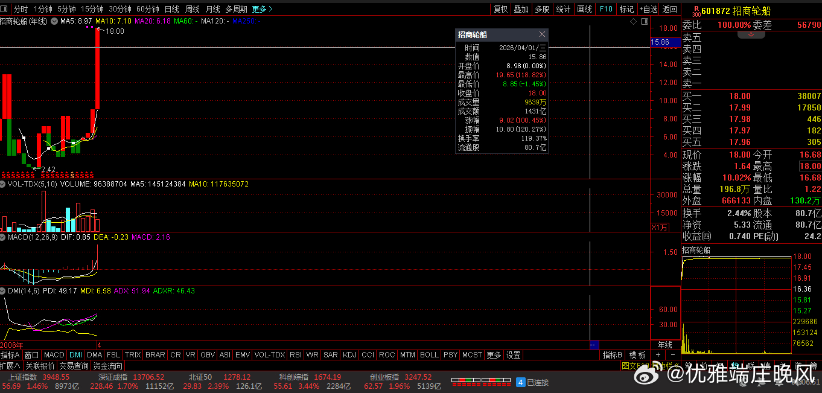Switch indicator to VOL-TDX in bottom bar
Screen dimensions: 822x393
coord(270,355)
